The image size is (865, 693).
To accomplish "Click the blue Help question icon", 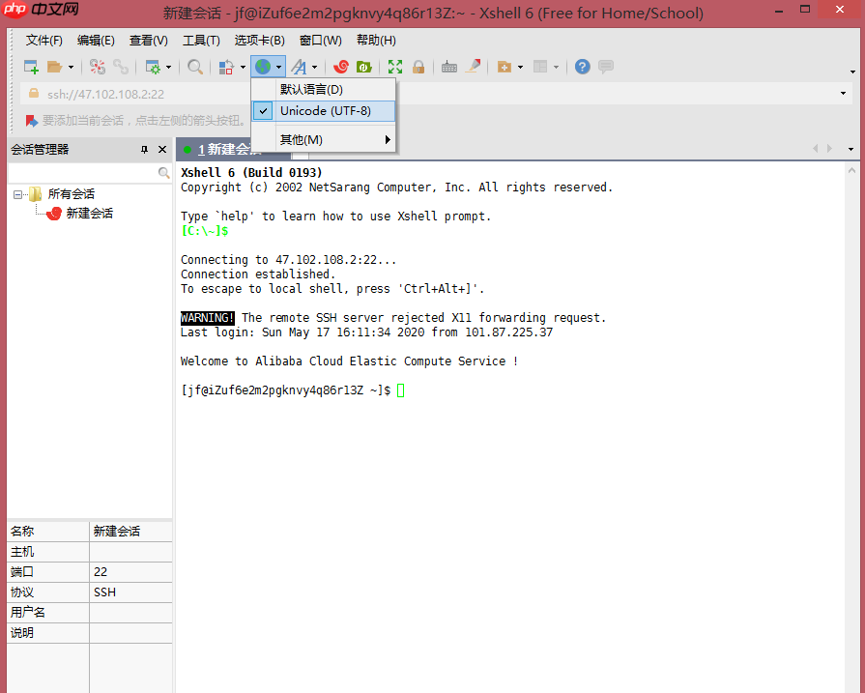I will (x=582, y=67).
